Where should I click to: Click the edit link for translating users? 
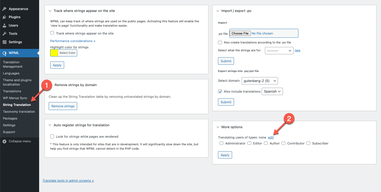tap(271, 137)
